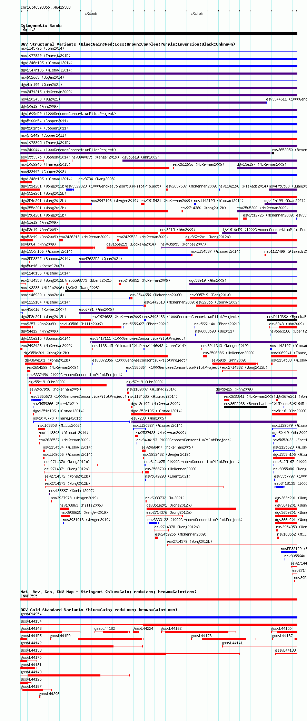Open dgv1609e59 1000GenomesConsortiumPilotProject variant
The width and height of the screenshot is (307, 721).
coord(68,114)
